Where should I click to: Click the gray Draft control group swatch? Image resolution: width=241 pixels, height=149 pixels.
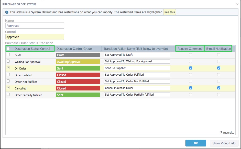click(78, 55)
